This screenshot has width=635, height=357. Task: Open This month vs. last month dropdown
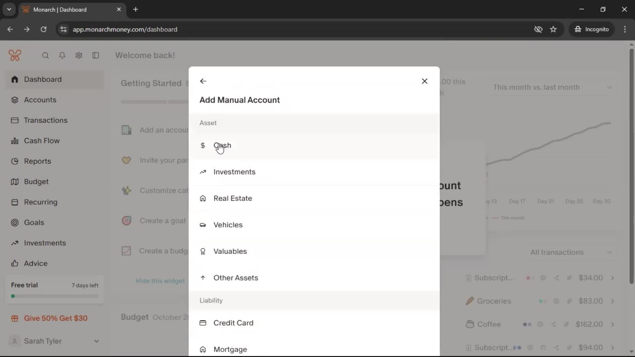click(x=552, y=88)
